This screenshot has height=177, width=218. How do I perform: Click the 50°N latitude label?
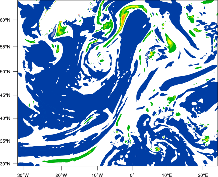pyautogui.click(x=5, y=72)
